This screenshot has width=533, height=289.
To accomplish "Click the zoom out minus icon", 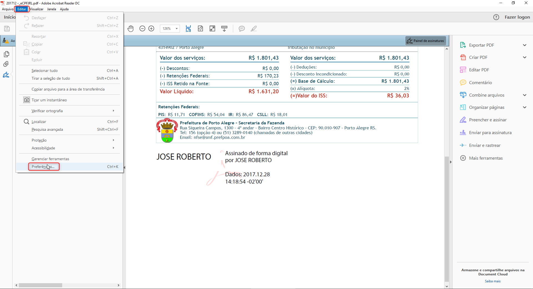I will pos(142,29).
